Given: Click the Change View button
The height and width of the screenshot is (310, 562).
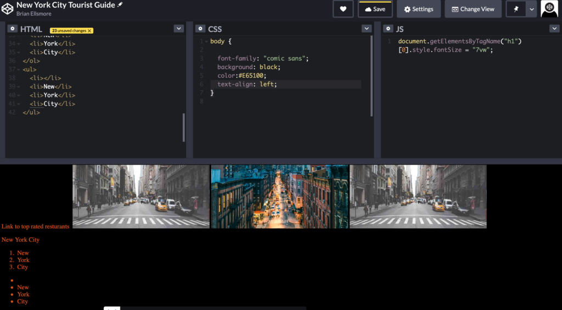Looking at the screenshot, I should coord(473,9).
